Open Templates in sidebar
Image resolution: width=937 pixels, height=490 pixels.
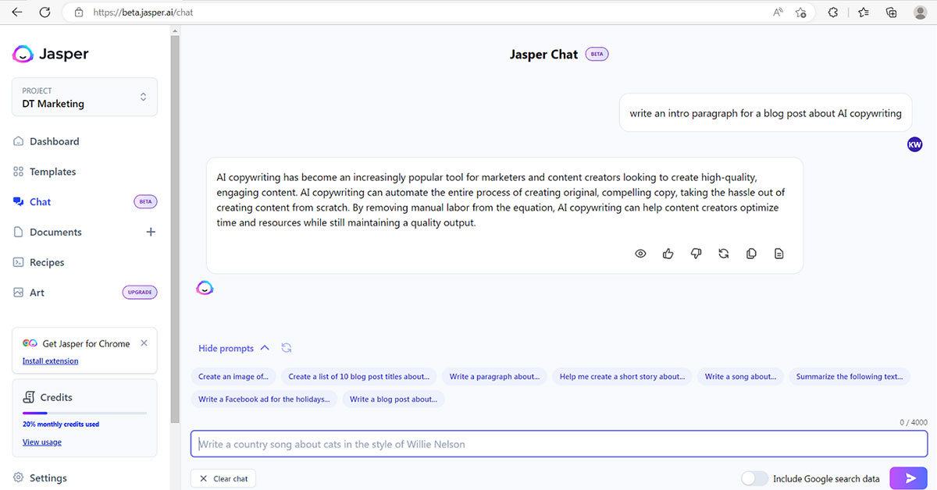coord(45,172)
